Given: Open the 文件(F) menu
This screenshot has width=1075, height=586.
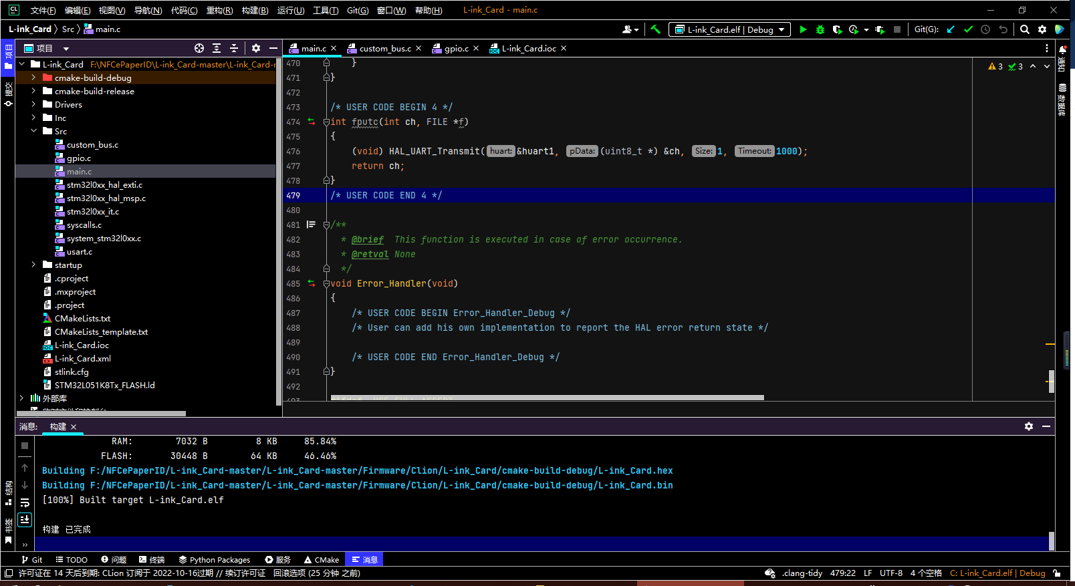Looking at the screenshot, I should pos(43,10).
